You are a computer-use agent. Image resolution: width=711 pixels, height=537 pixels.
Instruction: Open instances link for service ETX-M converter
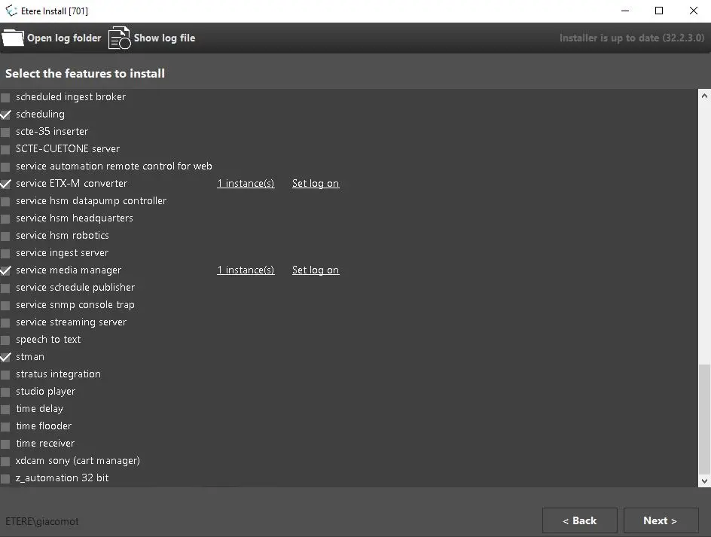(x=246, y=184)
